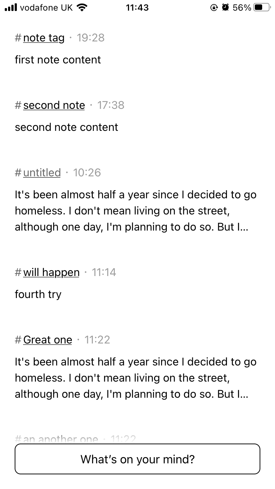Open the "untitled" tag link
This screenshot has height=489, width=275.
point(42,173)
